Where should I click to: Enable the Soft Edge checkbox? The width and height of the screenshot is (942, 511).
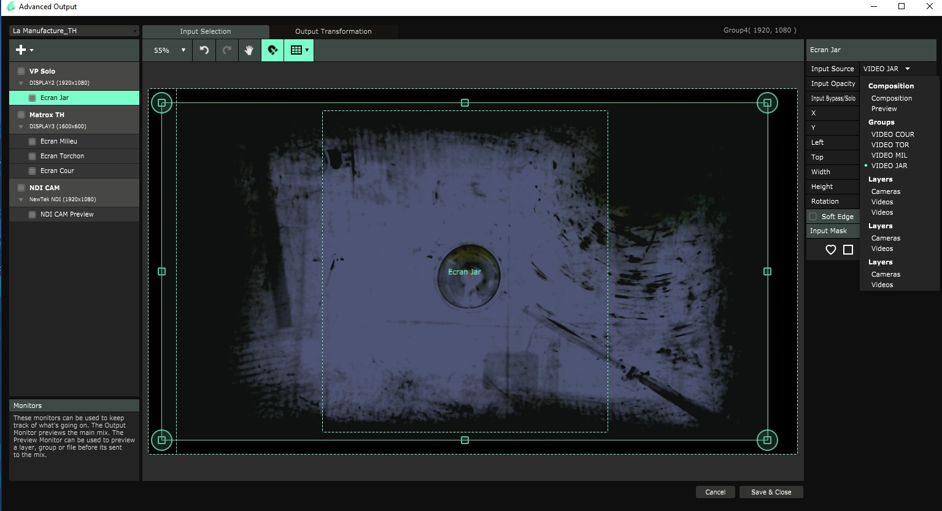click(813, 217)
